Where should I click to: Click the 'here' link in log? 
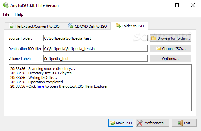(40, 86)
